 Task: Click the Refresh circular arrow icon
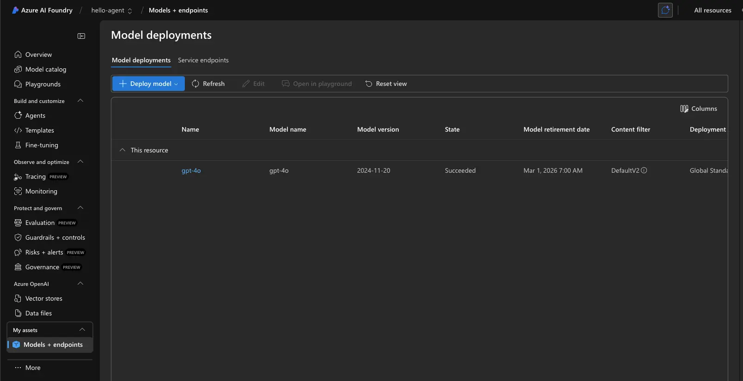(195, 84)
